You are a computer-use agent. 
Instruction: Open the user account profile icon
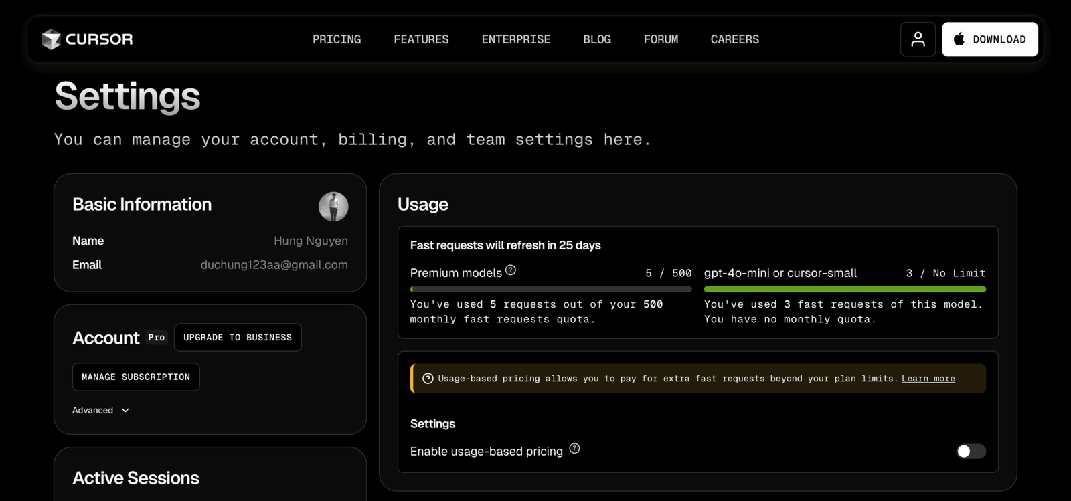pyautogui.click(x=918, y=39)
